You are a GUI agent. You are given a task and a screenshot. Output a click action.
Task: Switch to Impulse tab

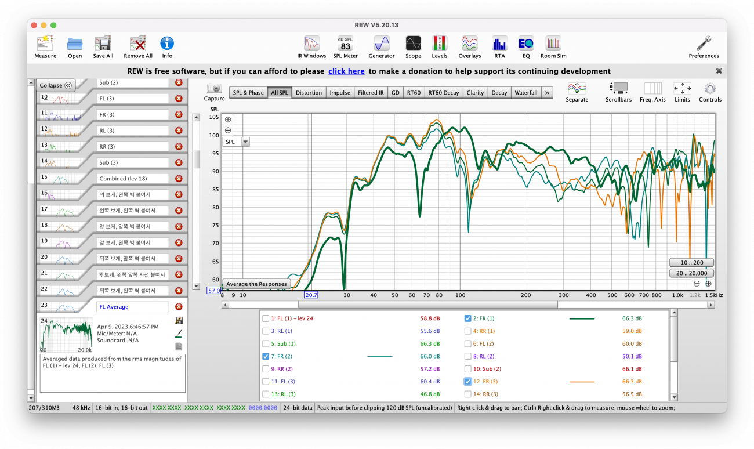[340, 93]
